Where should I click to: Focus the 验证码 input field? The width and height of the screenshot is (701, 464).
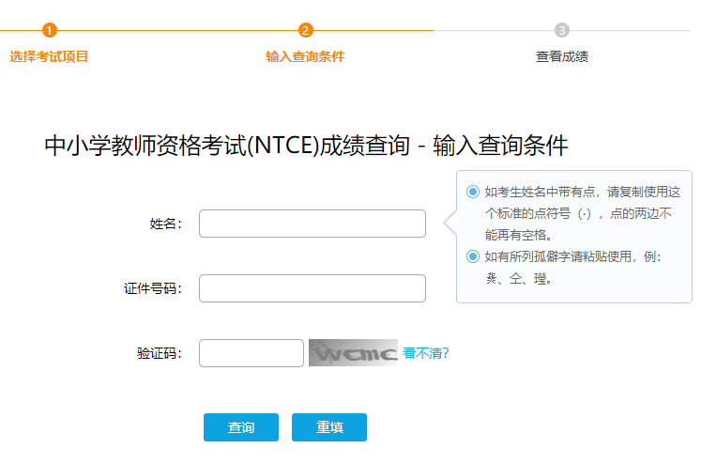251,353
